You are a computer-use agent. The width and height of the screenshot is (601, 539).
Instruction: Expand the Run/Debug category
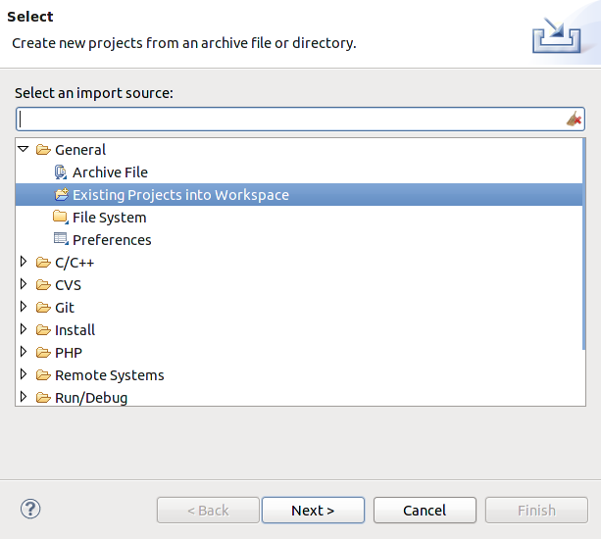pos(24,397)
